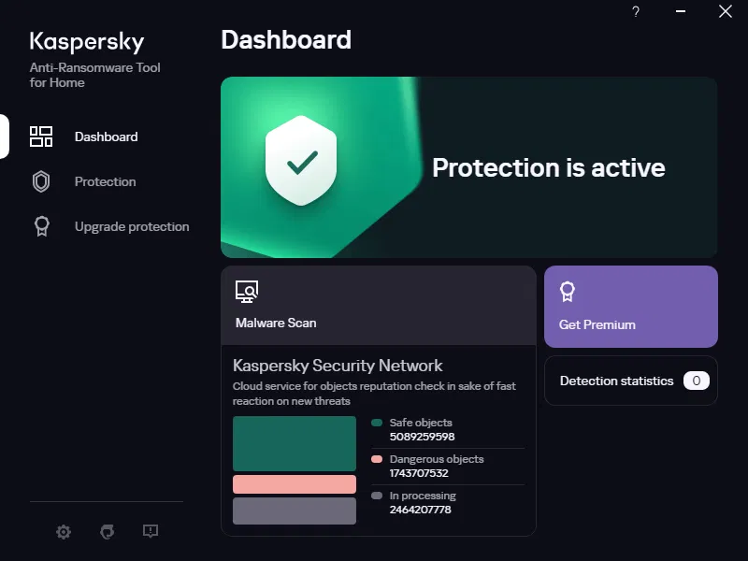This screenshot has width=748, height=561.
Task: Click the Dangerous objects value 1743707532
Action: (x=419, y=473)
